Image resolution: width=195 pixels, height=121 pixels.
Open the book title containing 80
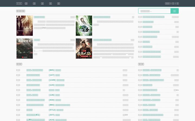coord(35,120)
